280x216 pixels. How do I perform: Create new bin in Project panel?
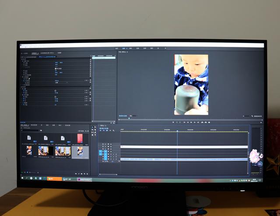(82, 174)
